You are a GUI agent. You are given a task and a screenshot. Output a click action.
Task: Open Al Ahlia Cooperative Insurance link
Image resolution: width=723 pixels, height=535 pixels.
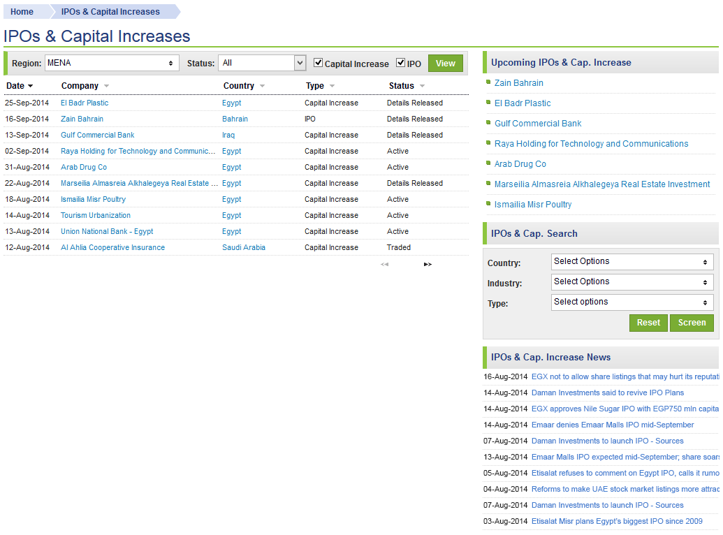(112, 248)
